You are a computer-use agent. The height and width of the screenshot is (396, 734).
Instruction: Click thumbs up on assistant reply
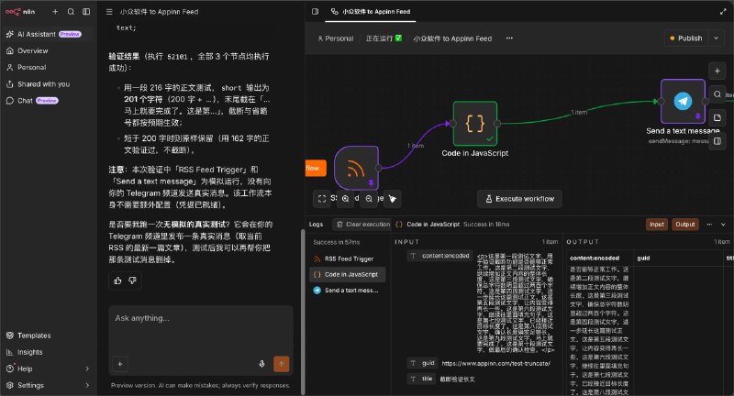117,280
